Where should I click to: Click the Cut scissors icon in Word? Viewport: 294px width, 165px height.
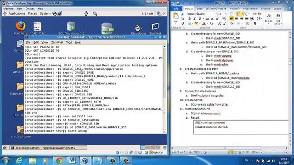point(182,14)
